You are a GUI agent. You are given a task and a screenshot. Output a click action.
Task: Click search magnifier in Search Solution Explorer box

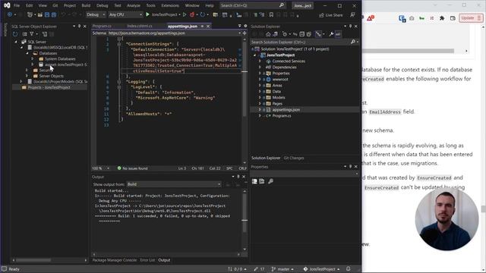[x=352, y=42]
